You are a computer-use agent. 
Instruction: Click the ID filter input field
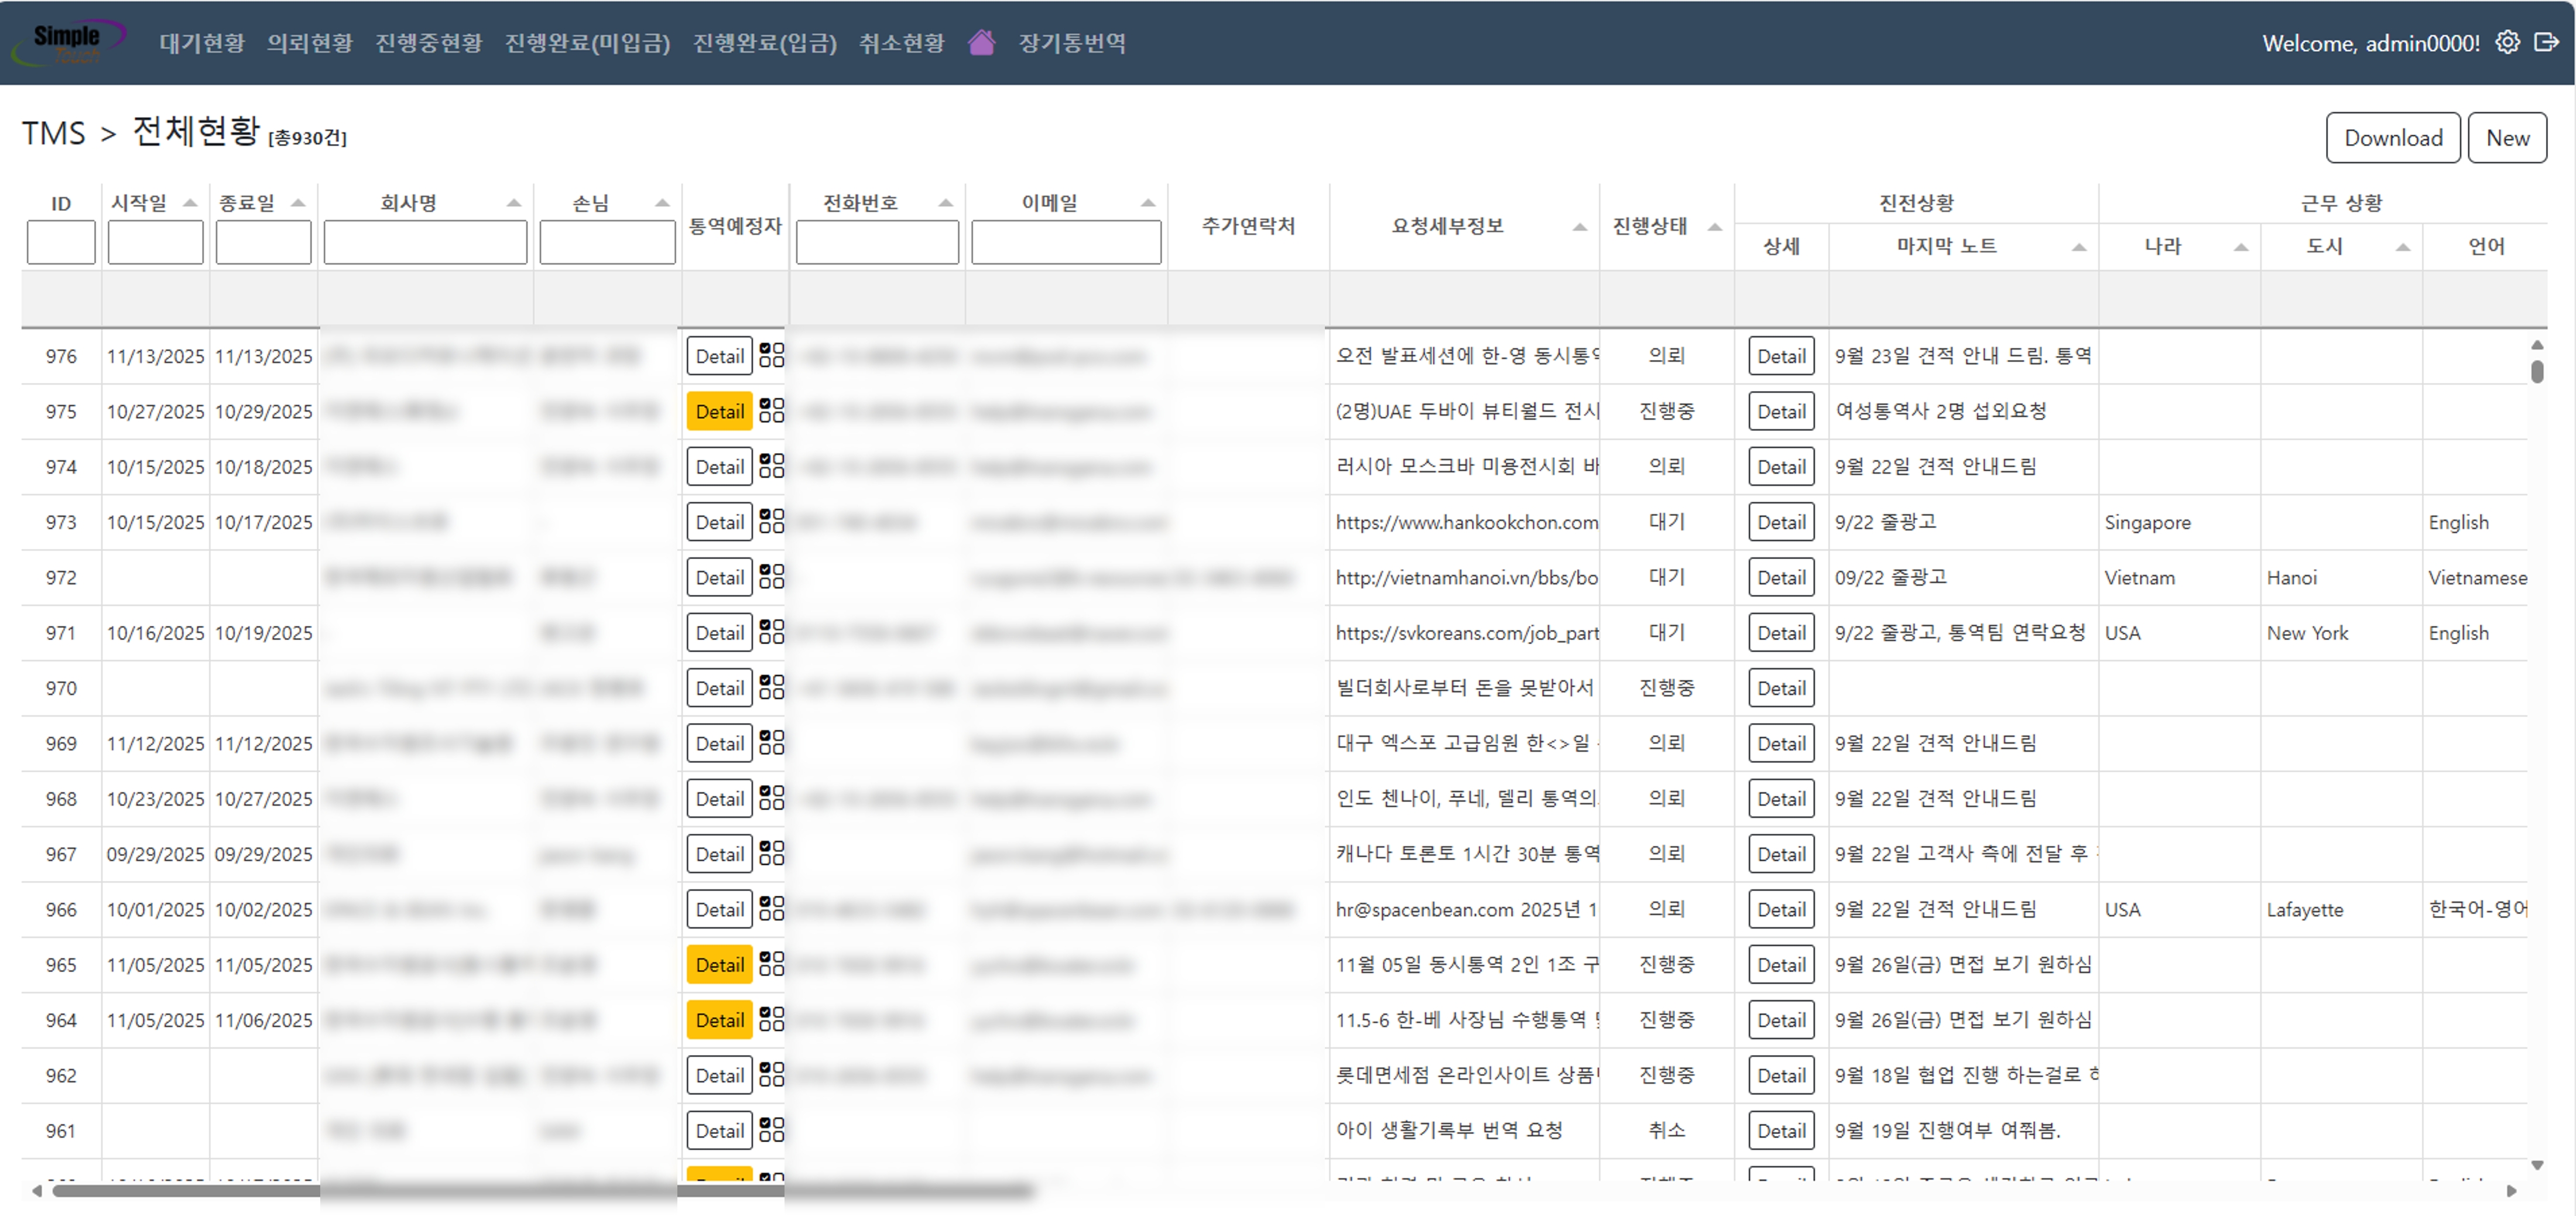pyautogui.click(x=61, y=242)
